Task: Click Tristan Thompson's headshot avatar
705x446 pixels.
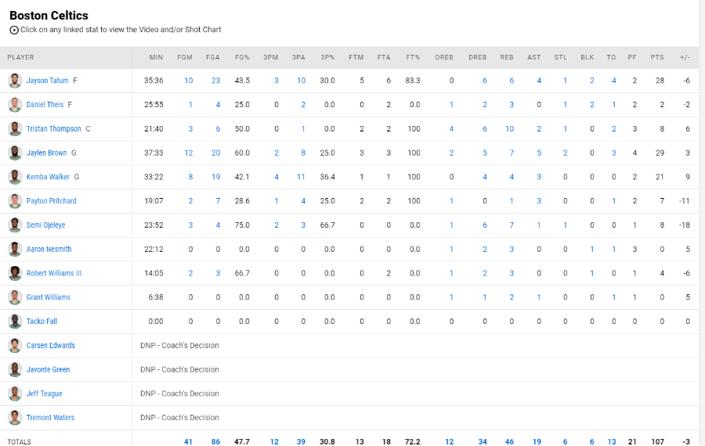Action: (15, 129)
